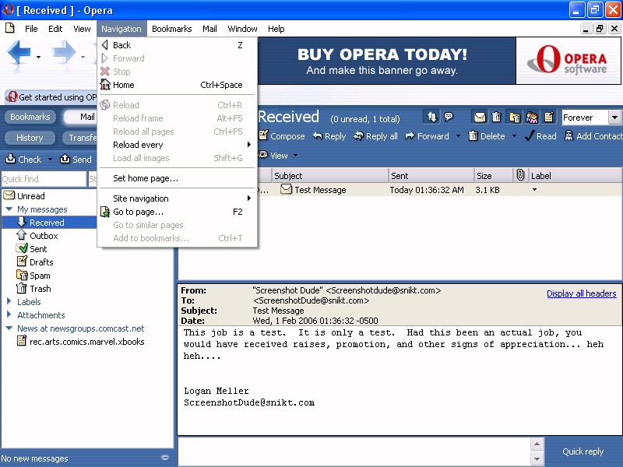Screen dimensions: 623x467
Task: Expand the Labels tree section
Action: (x=9, y=301)
